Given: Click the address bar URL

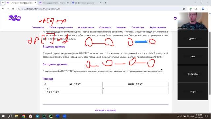Looking at the screenshot, I should (x=41, y=9).
